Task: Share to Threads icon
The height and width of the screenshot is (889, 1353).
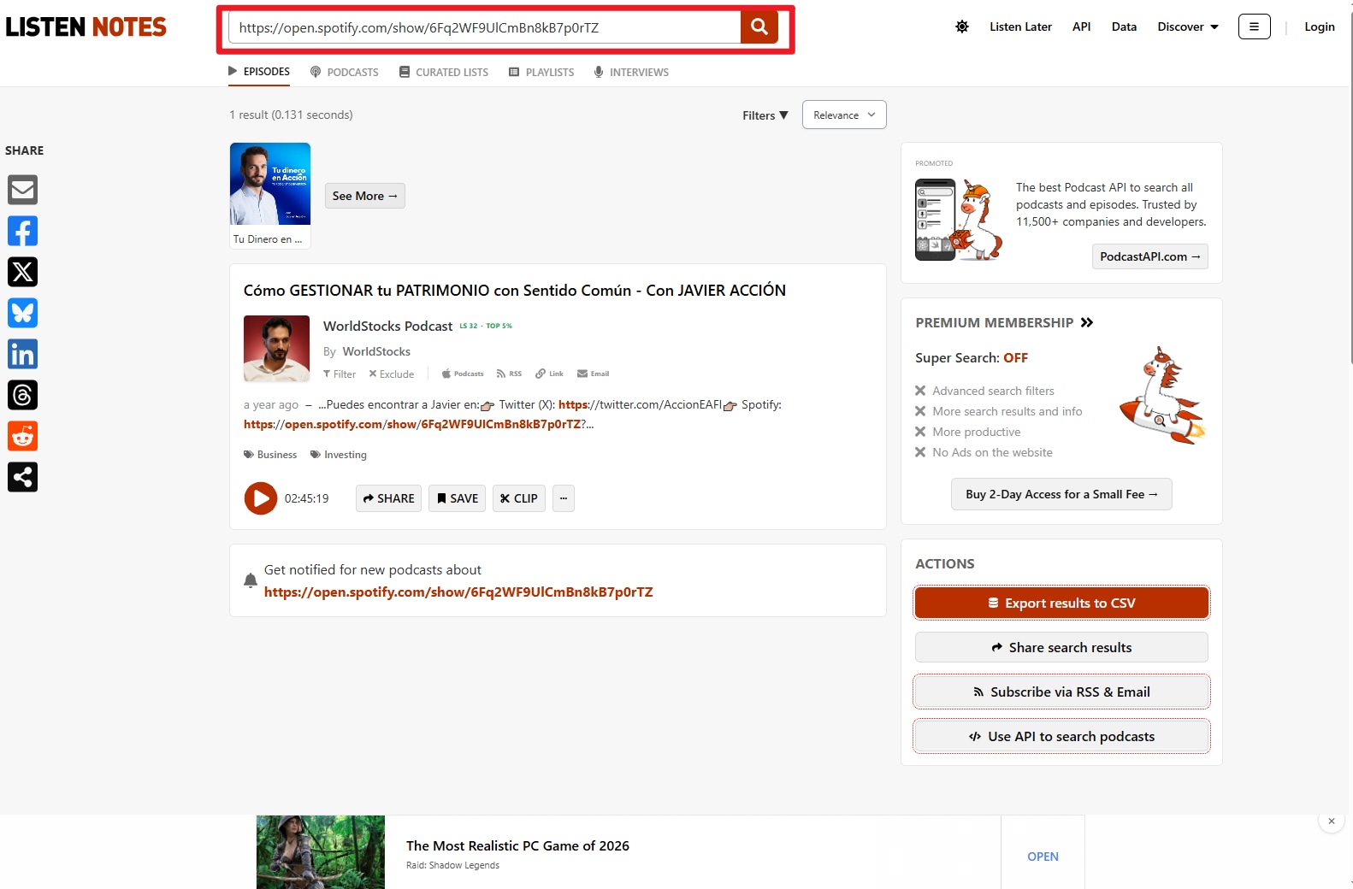Action: [23, 395]
